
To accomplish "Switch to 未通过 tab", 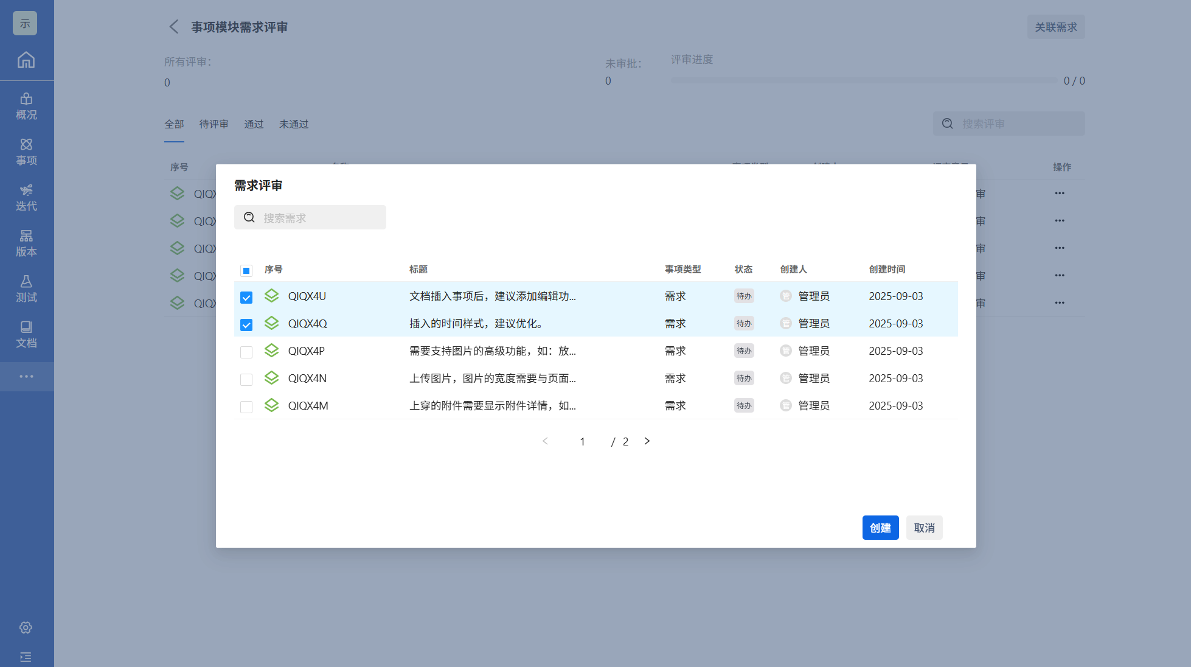I will pyautogui.click(x=293, y=124).
